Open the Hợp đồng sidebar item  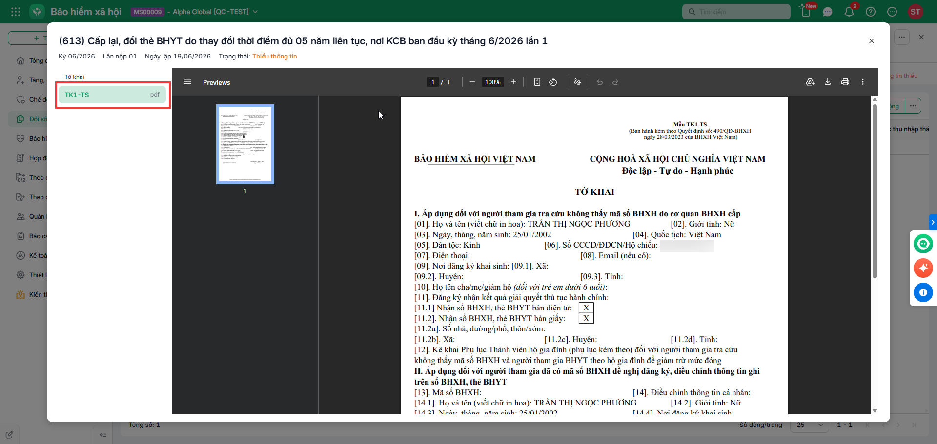point(30,158)
